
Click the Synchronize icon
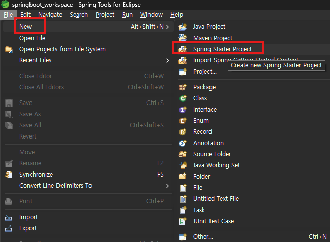point(9,175)
